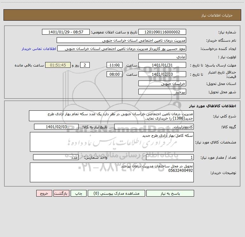This screenshot has height=237, width=245.
Task: Click the ساعت باقی مانده label
Action: click(x=29, y=65)
